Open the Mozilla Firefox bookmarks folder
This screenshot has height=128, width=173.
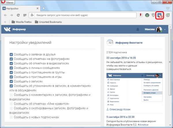coord(22,22)
